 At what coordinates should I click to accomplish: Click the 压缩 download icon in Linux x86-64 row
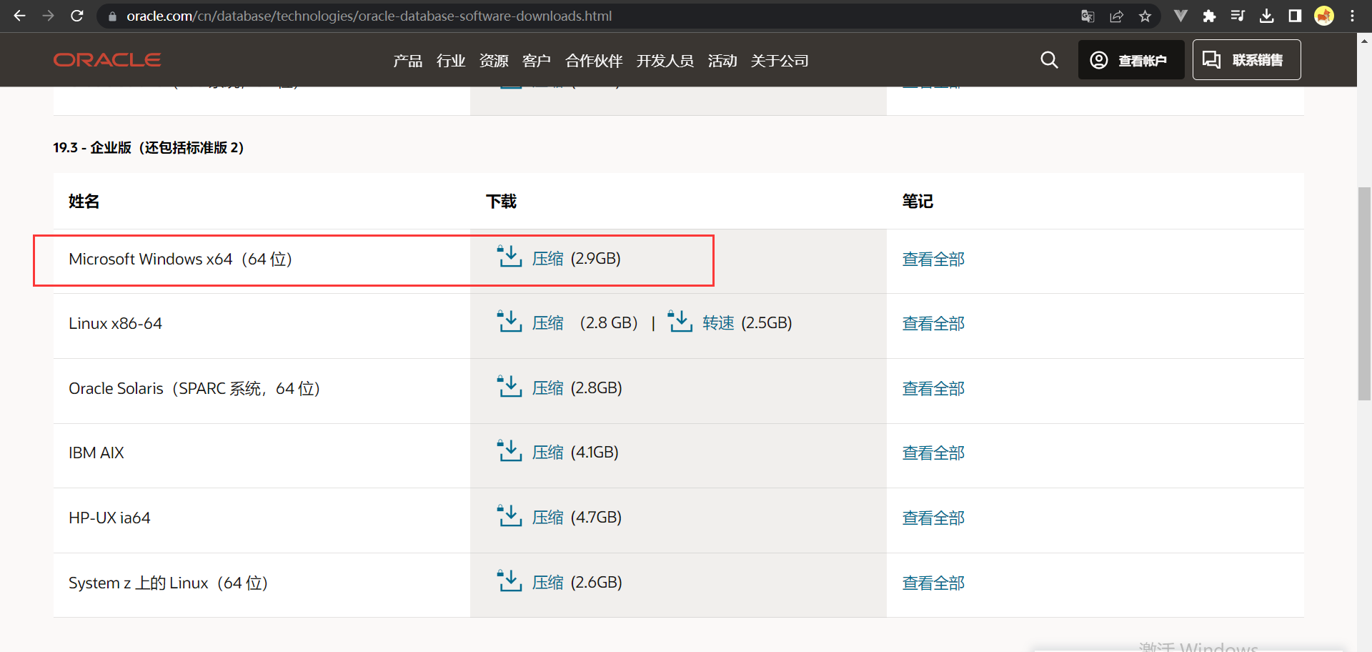pyautogui.click(x=509, y=321)
